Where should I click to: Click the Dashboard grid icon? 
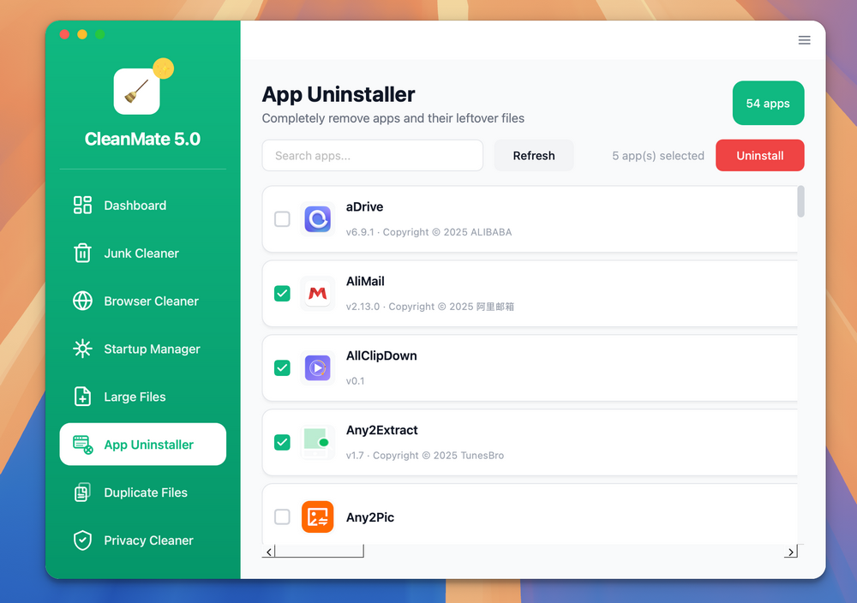[82, 206]
